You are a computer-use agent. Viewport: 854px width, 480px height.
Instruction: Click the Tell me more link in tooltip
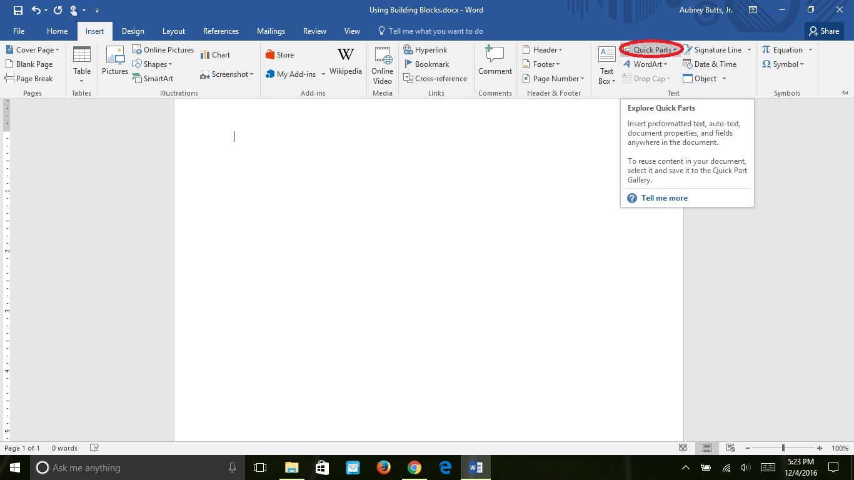tap(664, 198)
